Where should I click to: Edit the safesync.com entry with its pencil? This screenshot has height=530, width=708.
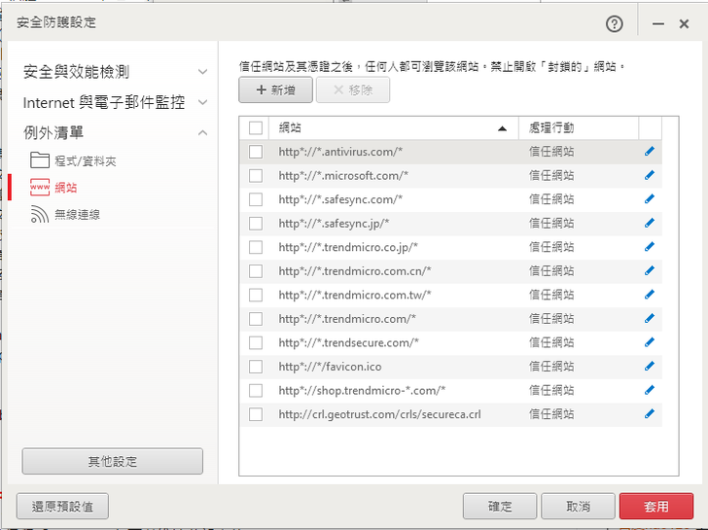pos(650,199)
